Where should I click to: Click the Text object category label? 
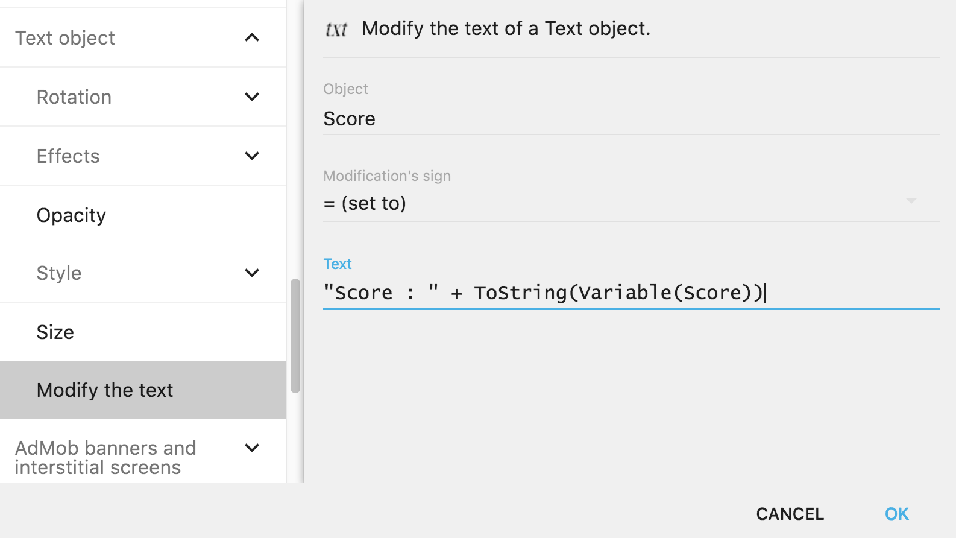(65, 38)
